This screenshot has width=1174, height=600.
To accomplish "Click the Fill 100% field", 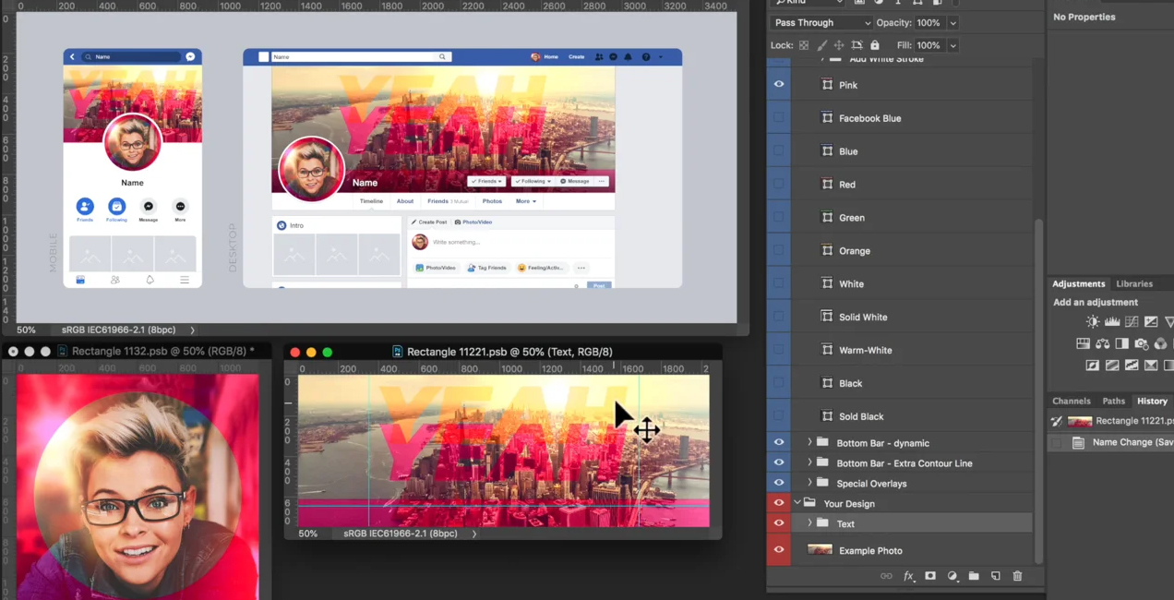I will [x=928, y=45].
